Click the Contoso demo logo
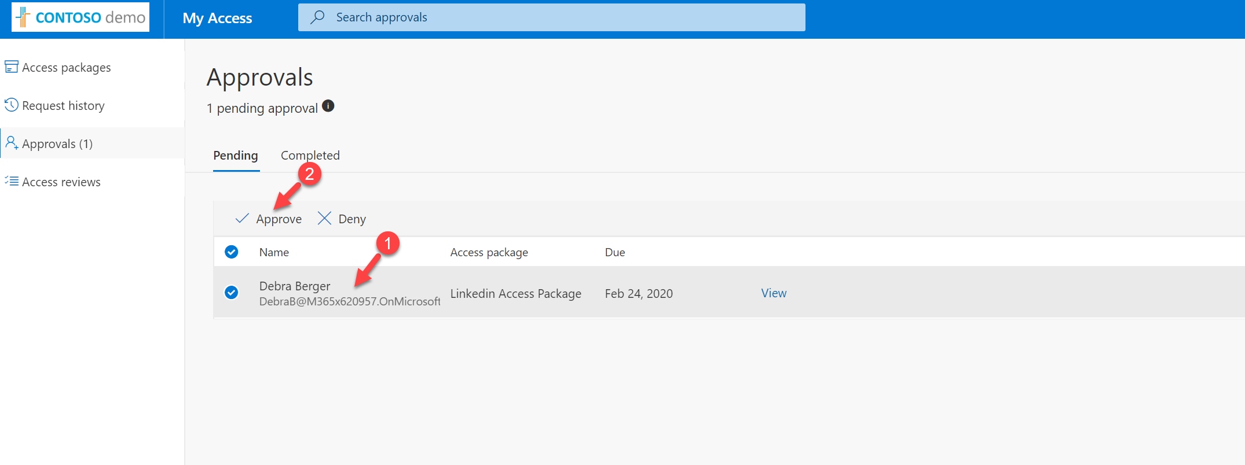 point(80,17)
